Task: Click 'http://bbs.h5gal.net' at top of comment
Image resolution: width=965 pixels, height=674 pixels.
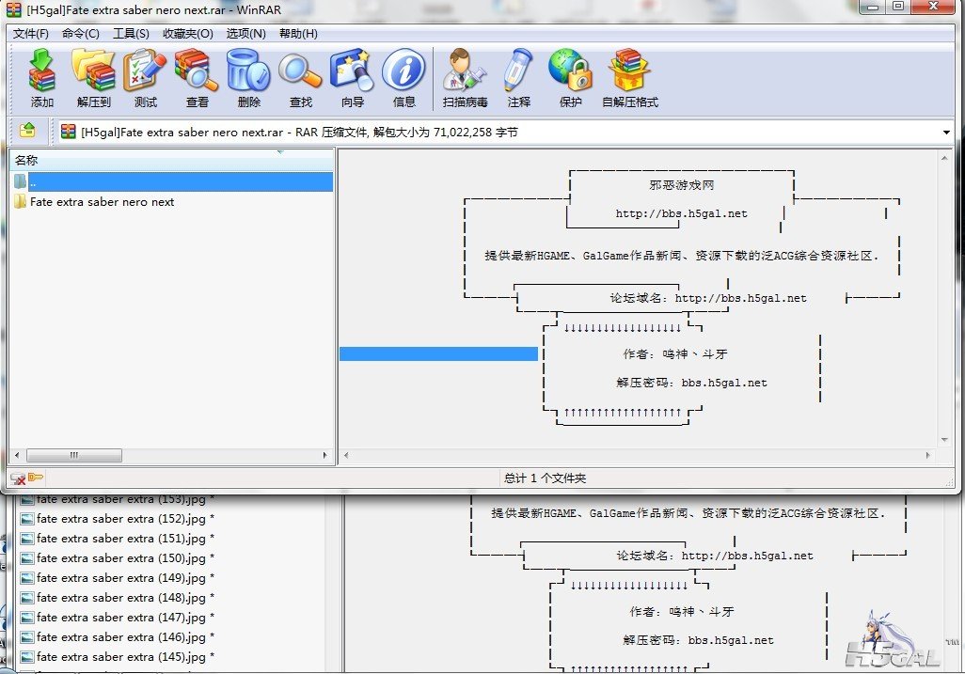Action: coord(681,213)
